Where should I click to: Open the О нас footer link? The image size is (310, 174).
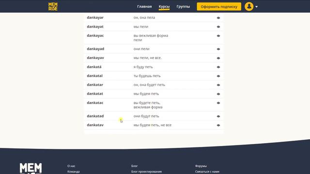pyautogui.click(x=71, y=166)
